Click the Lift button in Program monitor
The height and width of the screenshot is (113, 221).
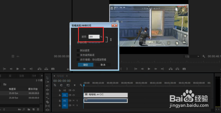tap(171, 69)
